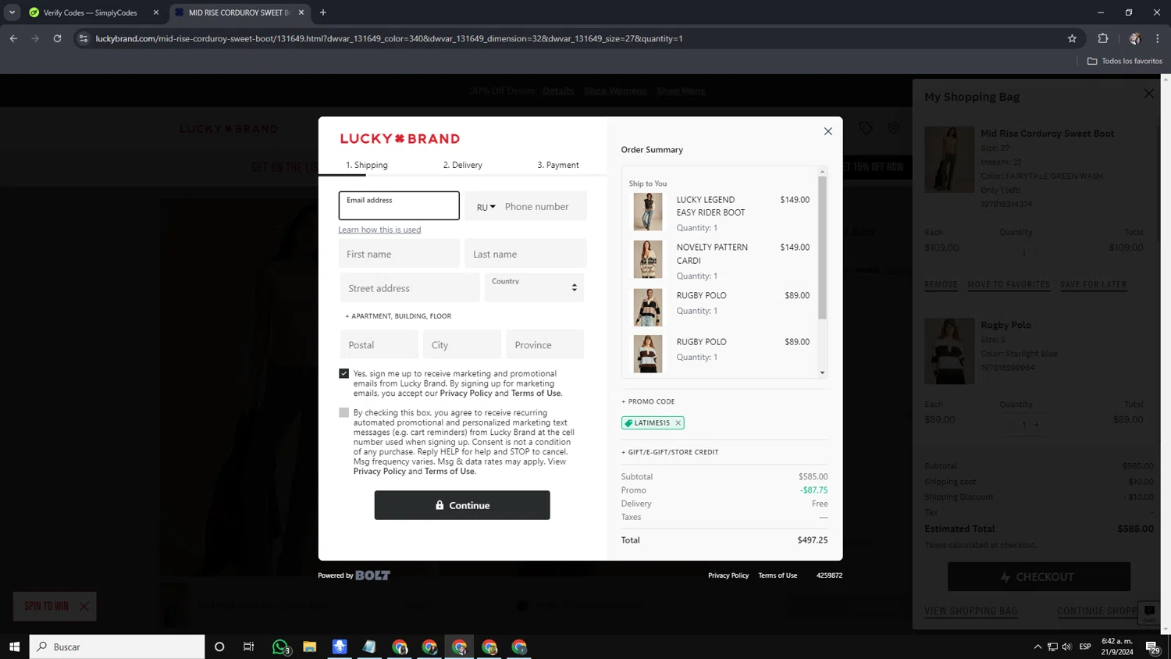Click Move to Favorites in shopping bag
The height and width of the screenshot is (659, 1171).
1009,285
